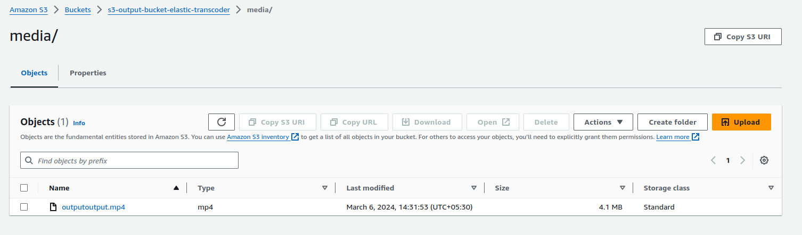Go to Amazon S3 breadcrumb
Screen dimensions: 802x235
pos(29,10)
